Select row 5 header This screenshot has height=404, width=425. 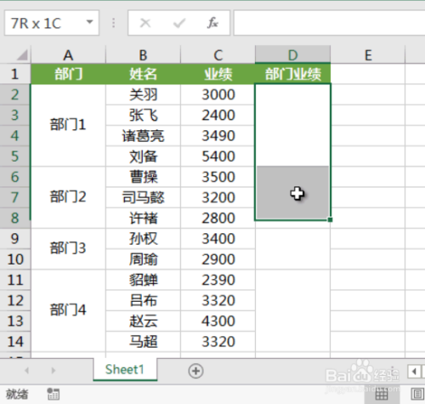point(15,156)
